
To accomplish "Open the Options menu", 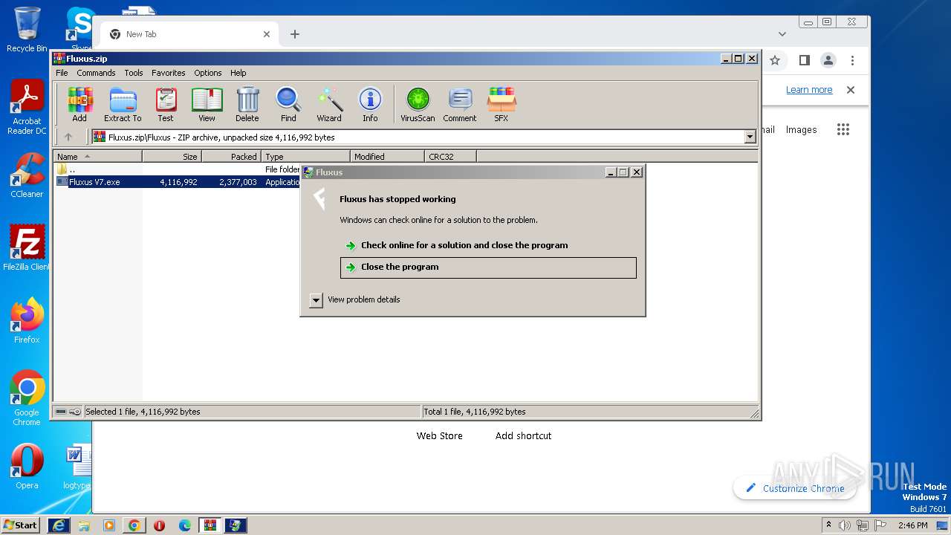I will pos(208,73).
